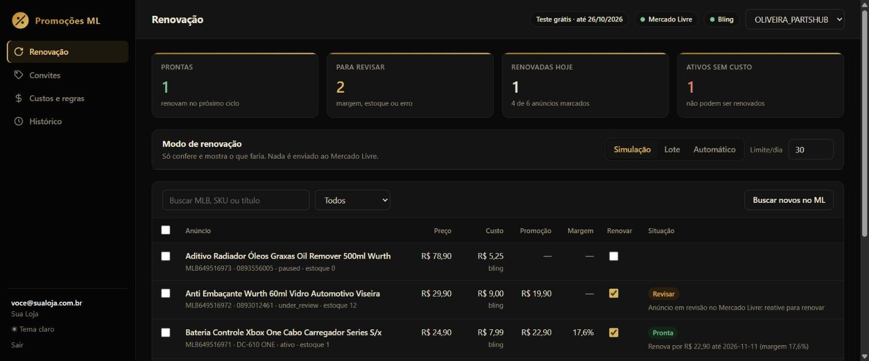The image size is (869, 361).
Task: Click the Aditivo Radiador Óleos Graxas listing title
Action: (288, 256)
